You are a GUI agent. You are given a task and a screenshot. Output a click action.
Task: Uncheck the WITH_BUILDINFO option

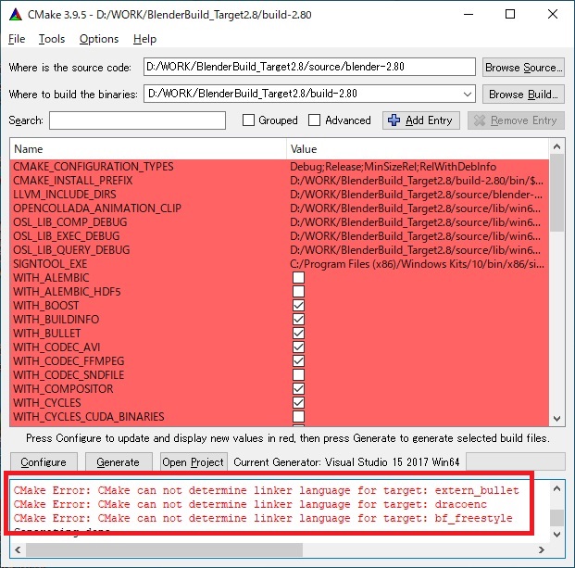(298, 320)
